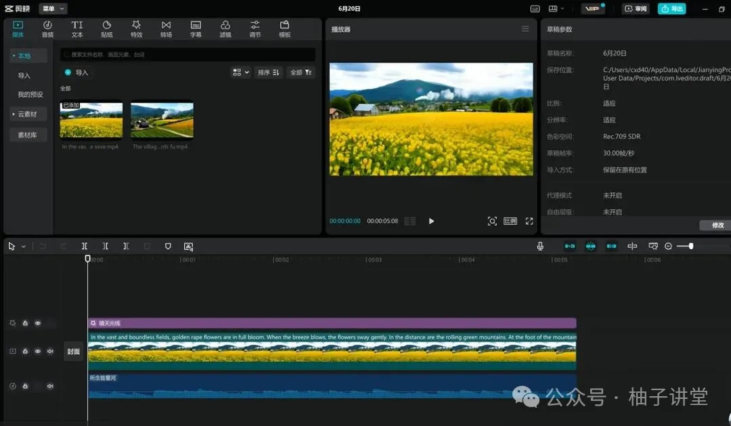The height and width of the screenshot is (426, 731).
Task: Switch to the 文本 text tab
Action: pyautogui.click(x=77, y=29)
